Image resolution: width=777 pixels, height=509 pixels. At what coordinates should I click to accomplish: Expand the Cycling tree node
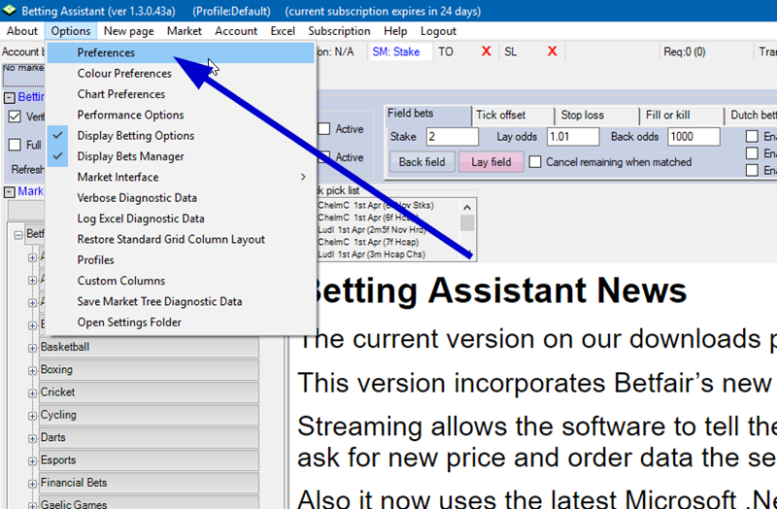32,416
